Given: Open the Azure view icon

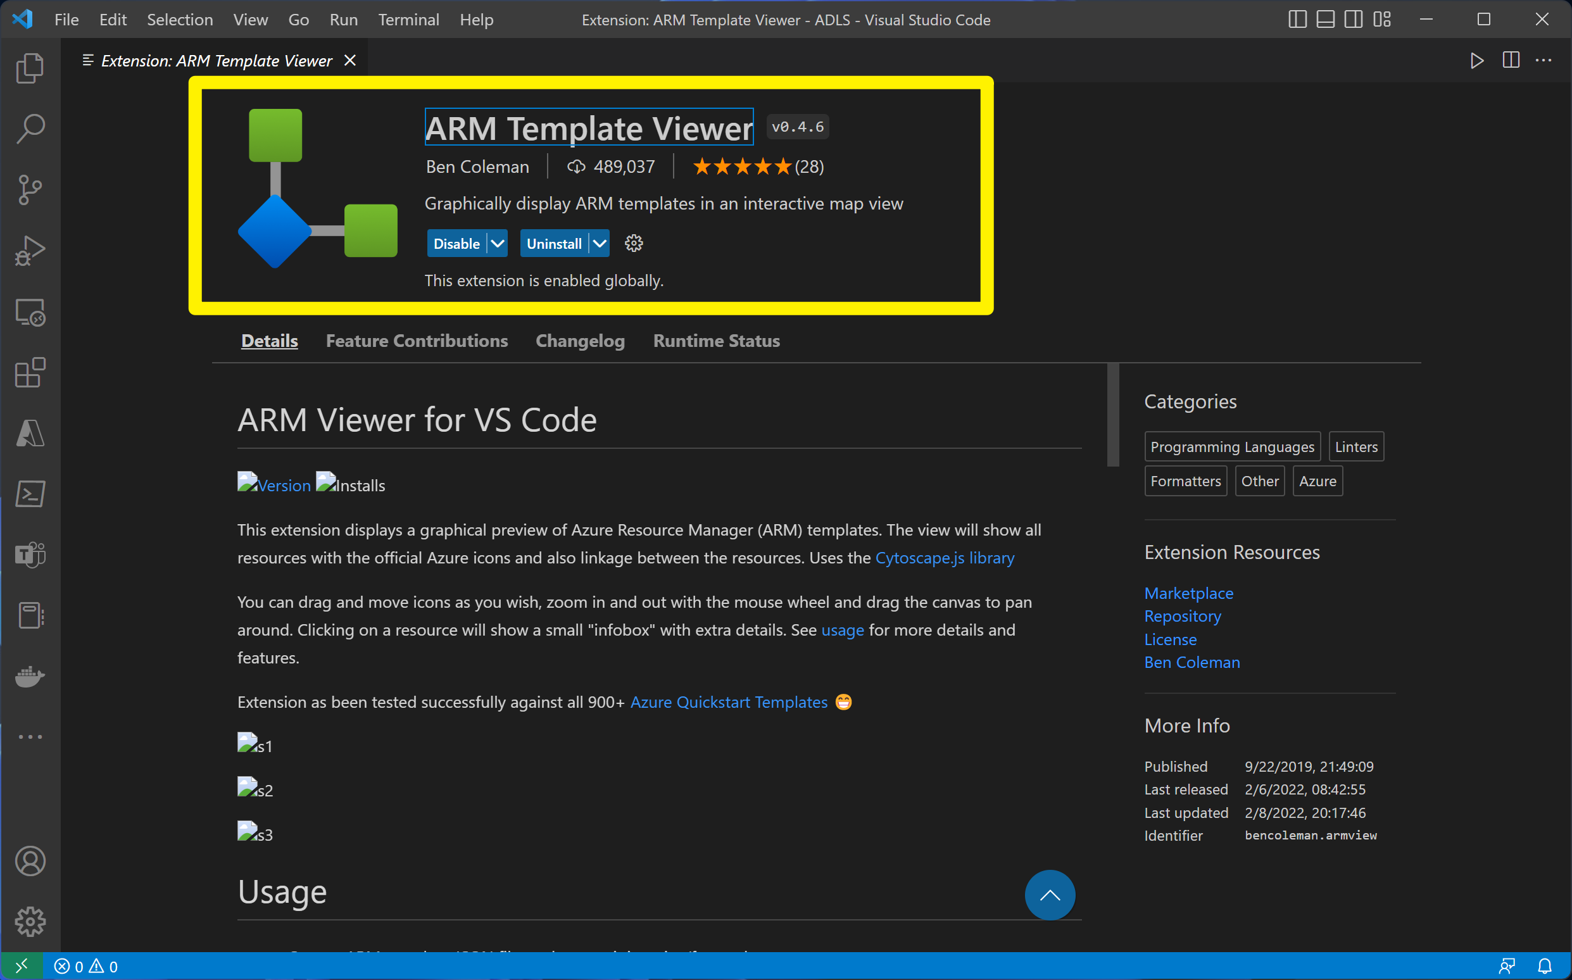Looking at the screenshot, I should pyautogui.click(x=30, y=433).
